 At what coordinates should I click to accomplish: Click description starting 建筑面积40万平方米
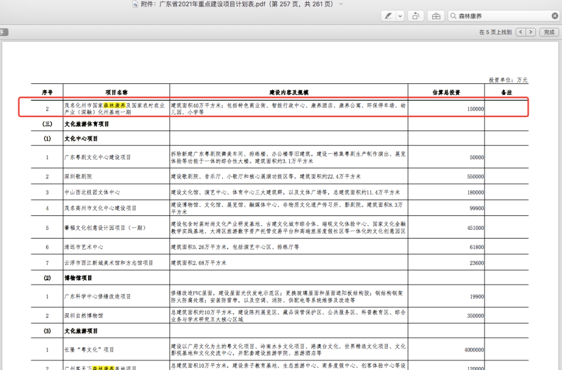288,109
